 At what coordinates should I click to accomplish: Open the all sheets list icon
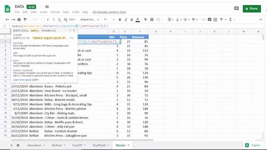(18, 145)
